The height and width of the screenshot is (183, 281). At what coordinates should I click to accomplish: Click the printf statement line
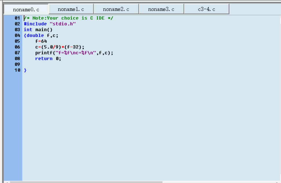point(74,53)
